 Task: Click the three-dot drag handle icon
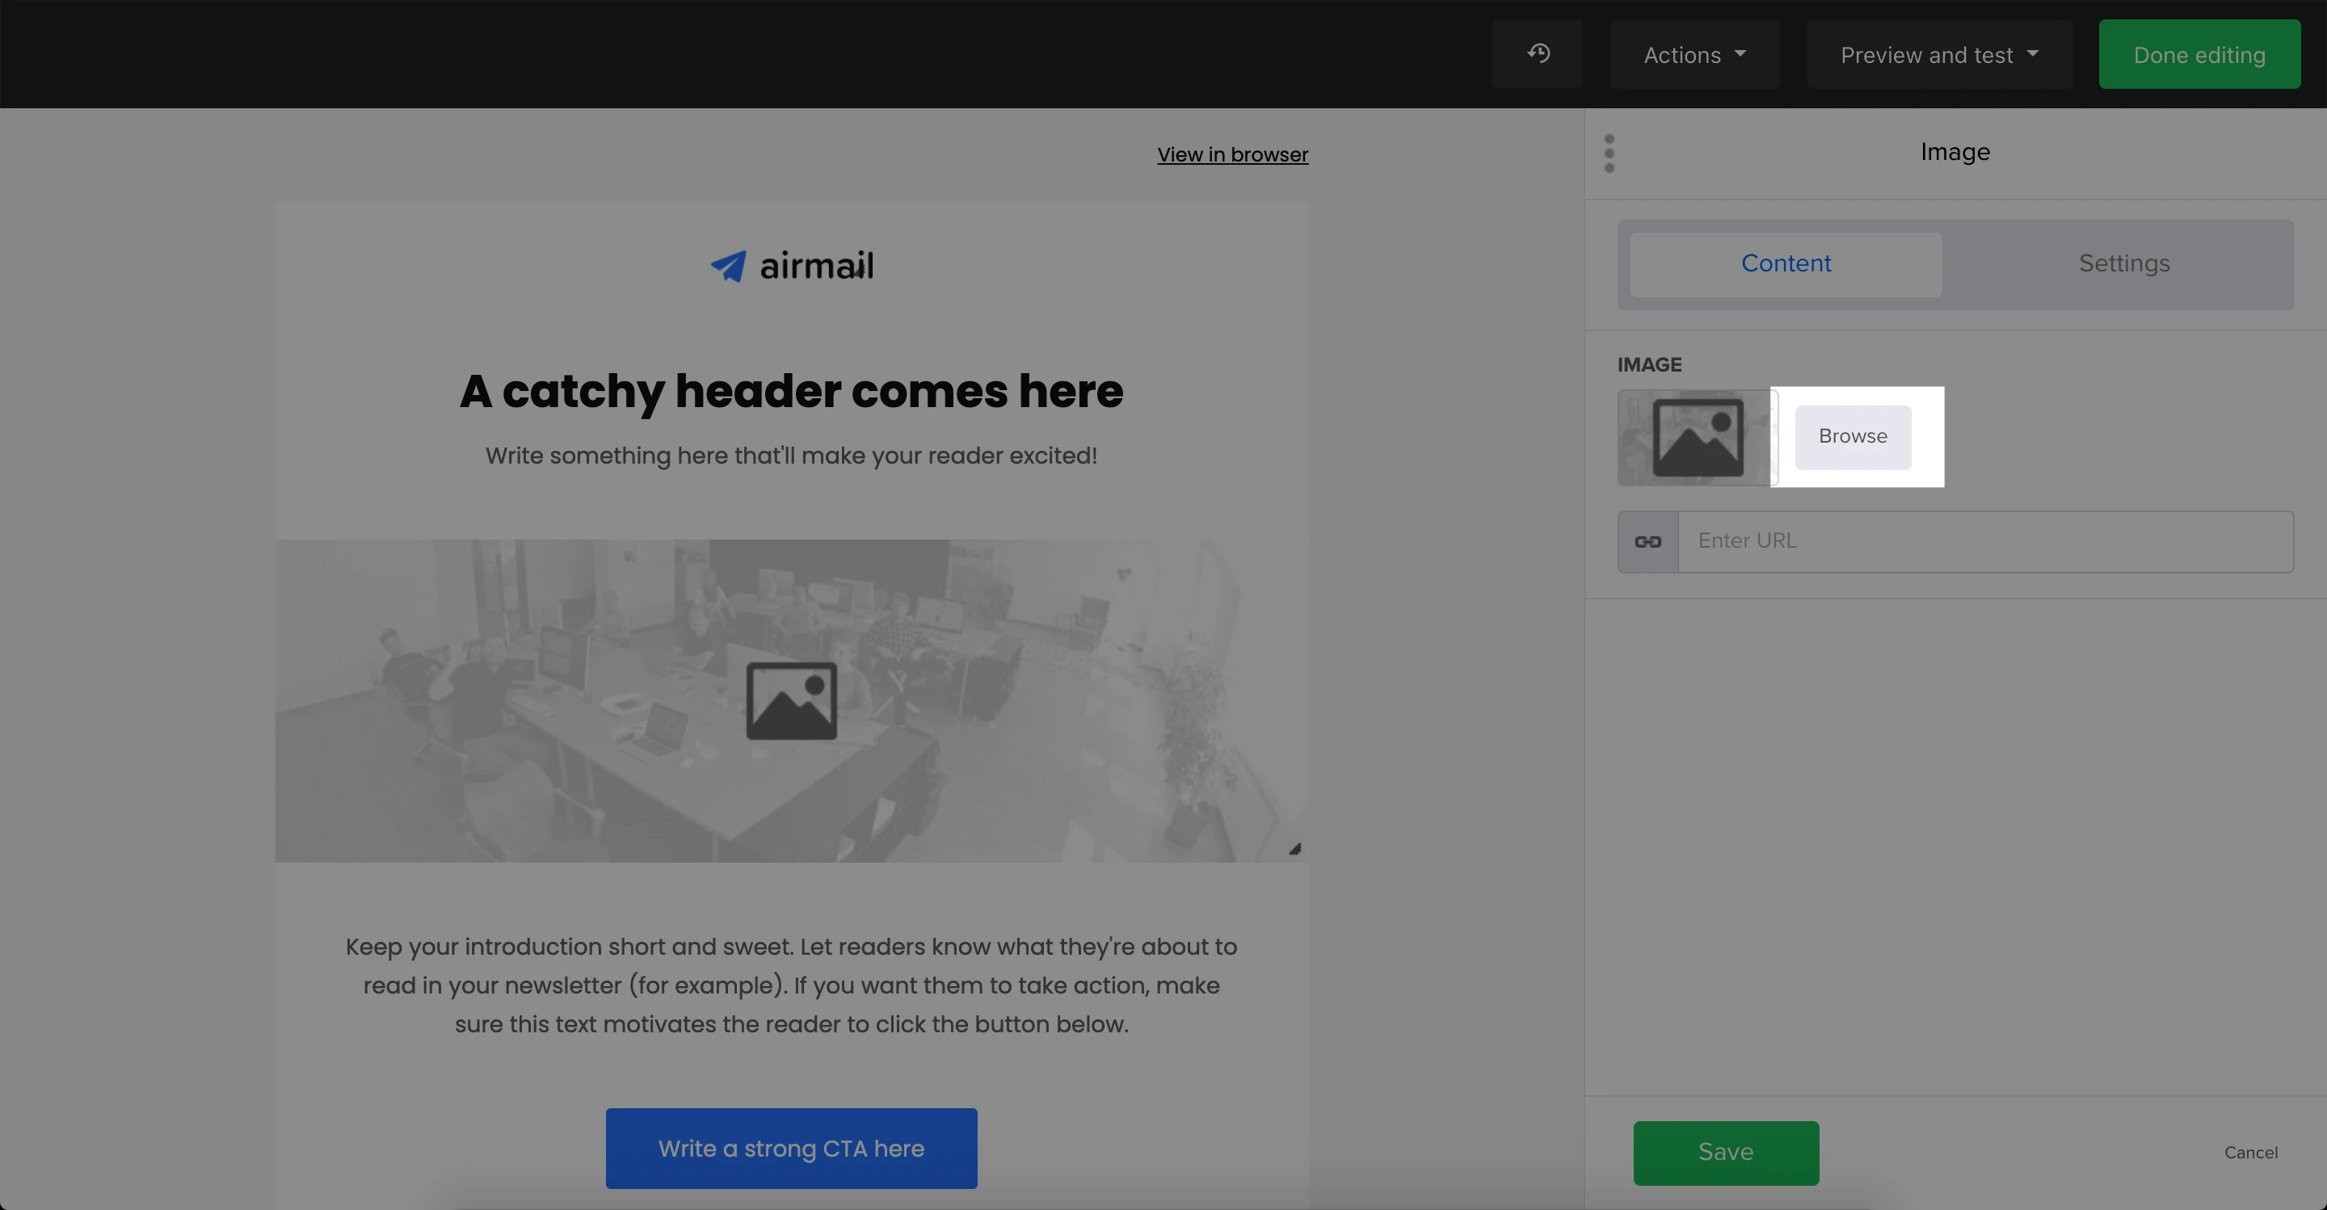pyautogui.click(x=1609, y=153)
